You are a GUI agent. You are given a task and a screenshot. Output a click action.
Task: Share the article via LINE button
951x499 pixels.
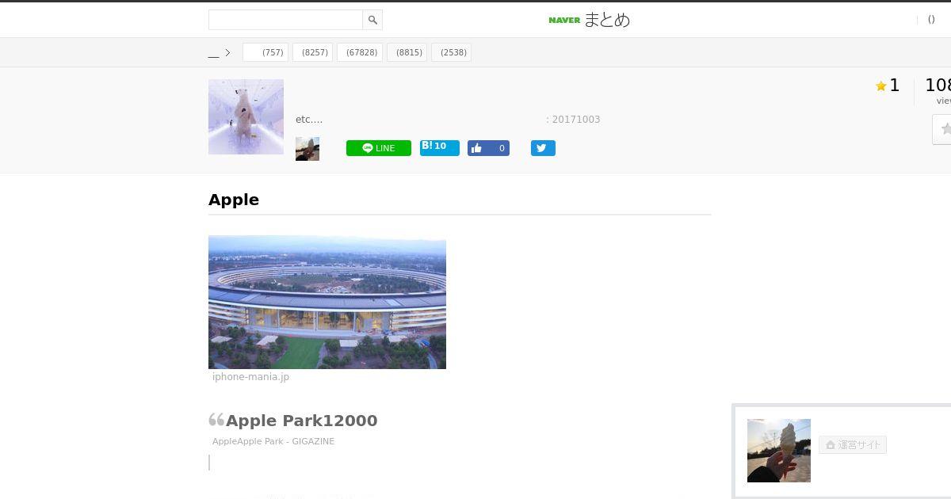pyautogui.click(x=379, y=148)
